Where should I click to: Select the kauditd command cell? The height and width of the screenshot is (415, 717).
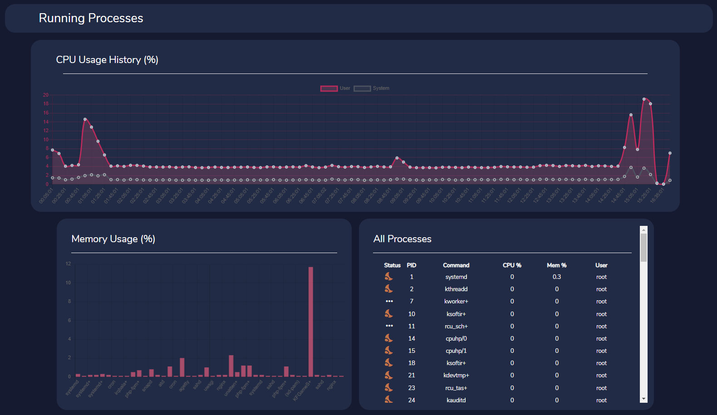coord(456,400)
